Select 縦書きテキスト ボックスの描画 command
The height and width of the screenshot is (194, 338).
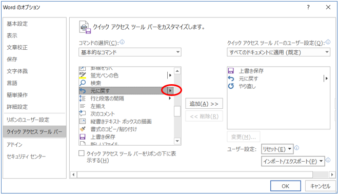[126, 121]
